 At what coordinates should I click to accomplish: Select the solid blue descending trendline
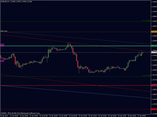(x=76, y=92)
